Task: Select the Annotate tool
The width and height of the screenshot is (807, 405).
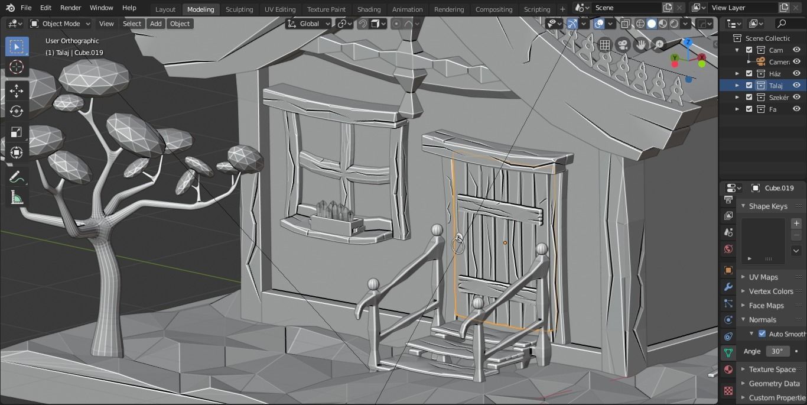Action: (17, 177)
